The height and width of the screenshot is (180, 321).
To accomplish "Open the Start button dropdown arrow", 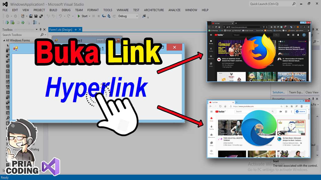I will 89,16.
